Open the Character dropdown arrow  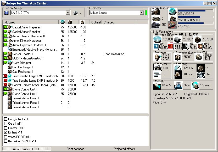pyautogui.click(x=142, y=13)
